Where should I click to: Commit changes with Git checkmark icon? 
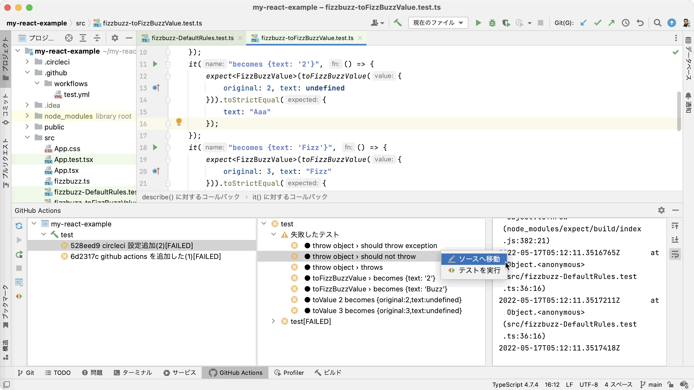pos(597,23)
